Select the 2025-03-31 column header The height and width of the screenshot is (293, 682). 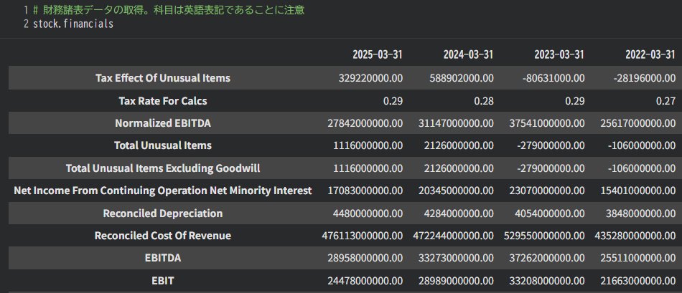coord(378,54)
